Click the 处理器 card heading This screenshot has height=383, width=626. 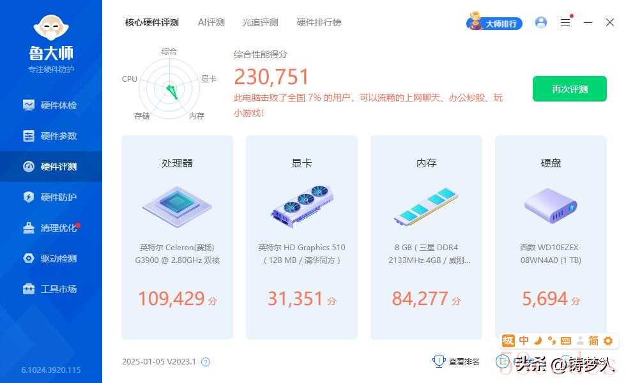pos(177,163)
